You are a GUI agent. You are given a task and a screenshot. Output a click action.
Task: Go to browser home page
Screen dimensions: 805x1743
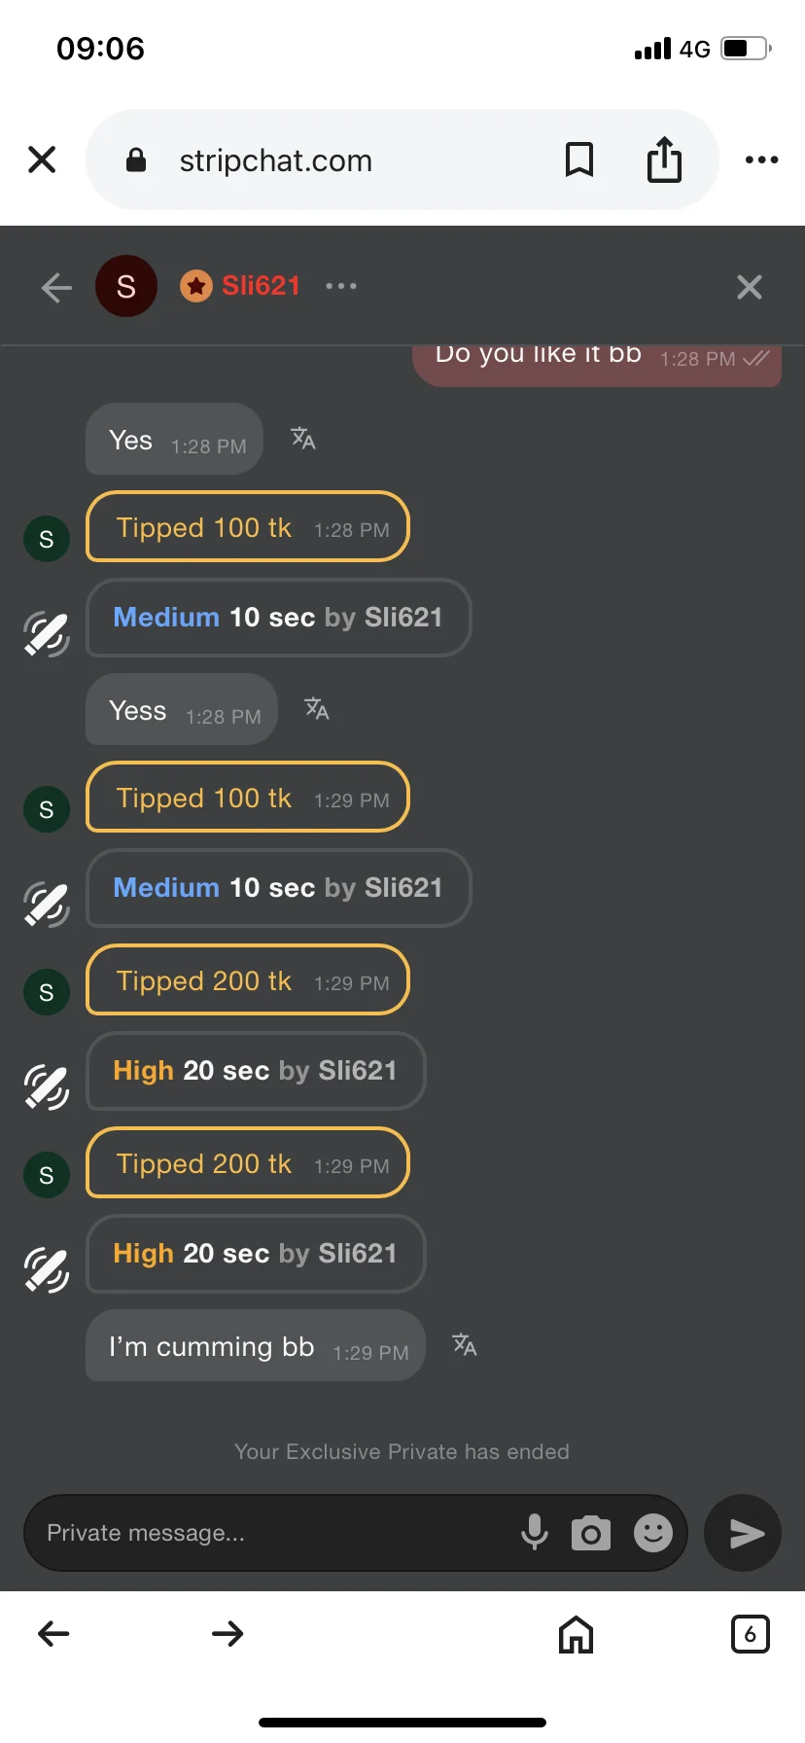pyautogui.click(x=576, y=1634)
